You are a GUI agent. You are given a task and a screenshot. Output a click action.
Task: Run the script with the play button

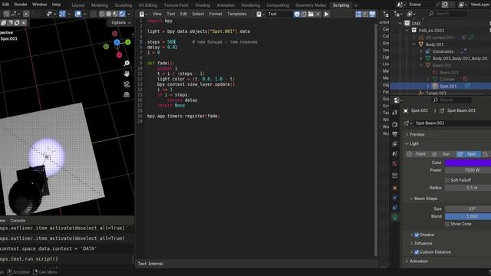[x=326, y=14]
